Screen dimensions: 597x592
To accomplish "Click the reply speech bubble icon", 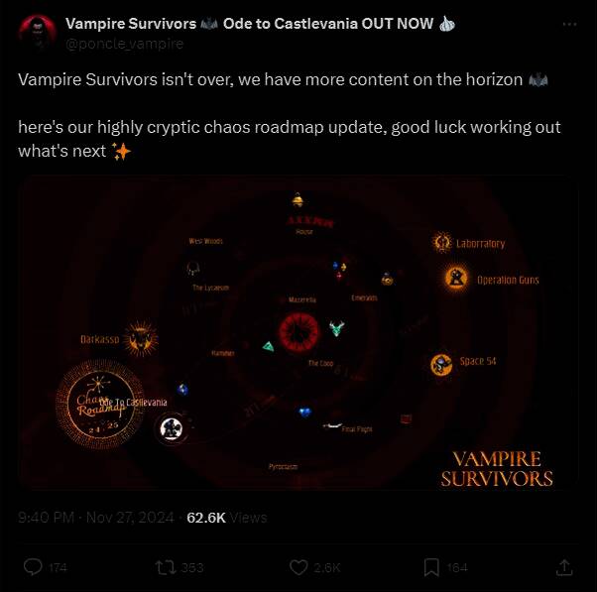I will point(33,567).
